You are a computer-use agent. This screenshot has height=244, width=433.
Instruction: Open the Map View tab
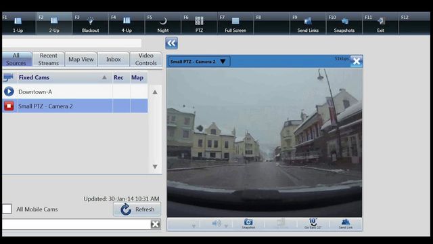tap(81, 59)
